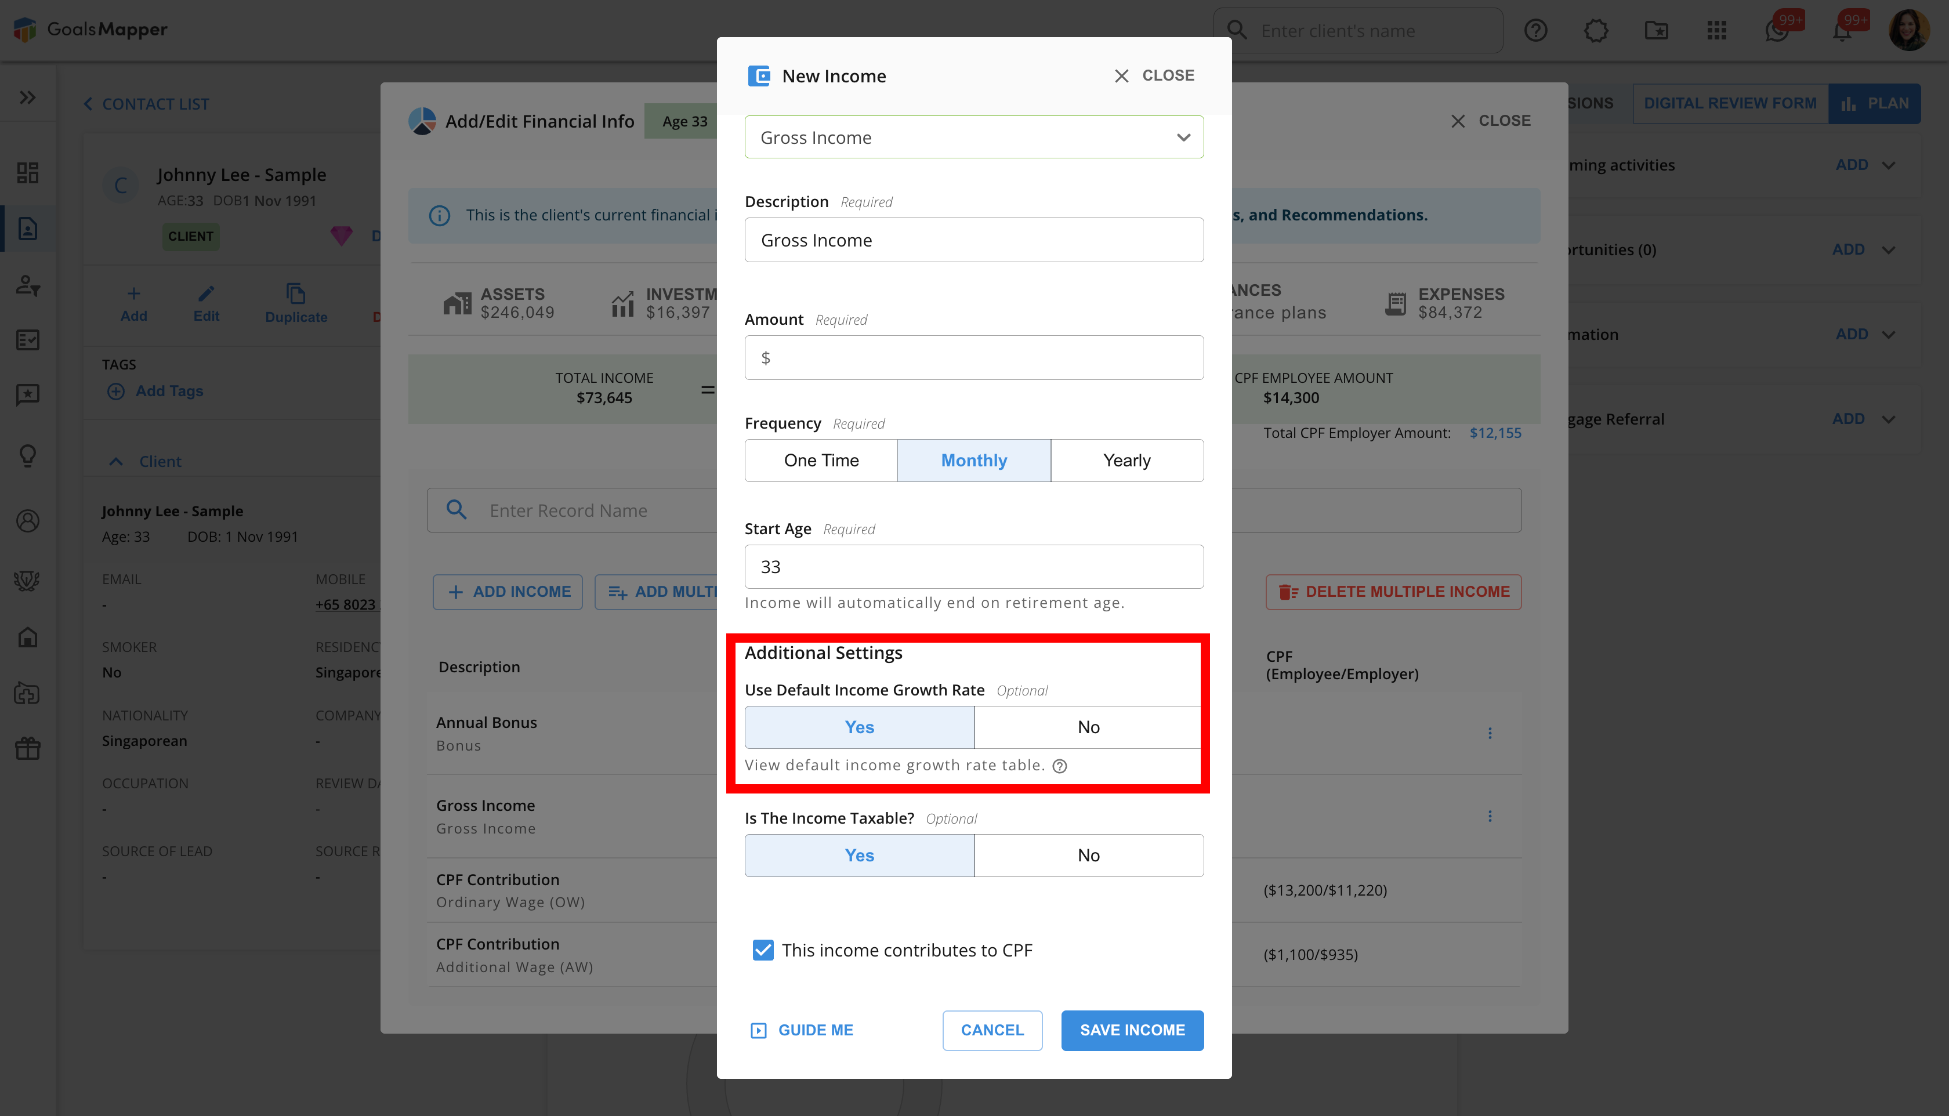Select Monthly frequency
The height and width of the screenshot is (1116, 1949).
click(x=973, y=460)
